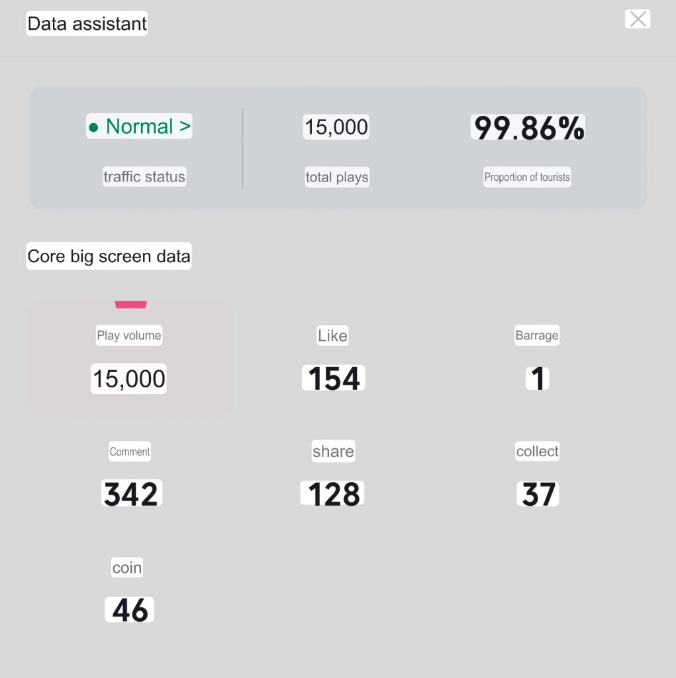676x678 pixels.
Task: Choose the collect metric showing 37
Action: (538, 474)
